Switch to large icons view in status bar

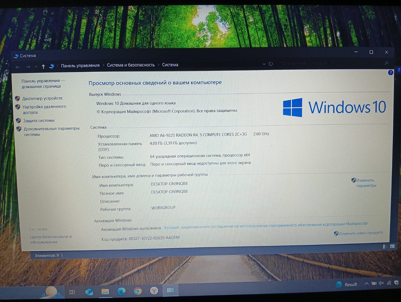[x=392, y=246]
